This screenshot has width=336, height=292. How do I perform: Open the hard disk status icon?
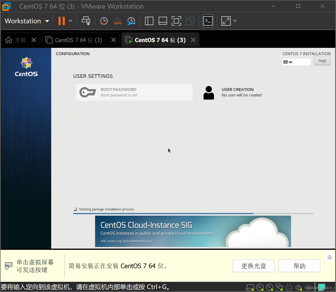(x=250, y=287)
